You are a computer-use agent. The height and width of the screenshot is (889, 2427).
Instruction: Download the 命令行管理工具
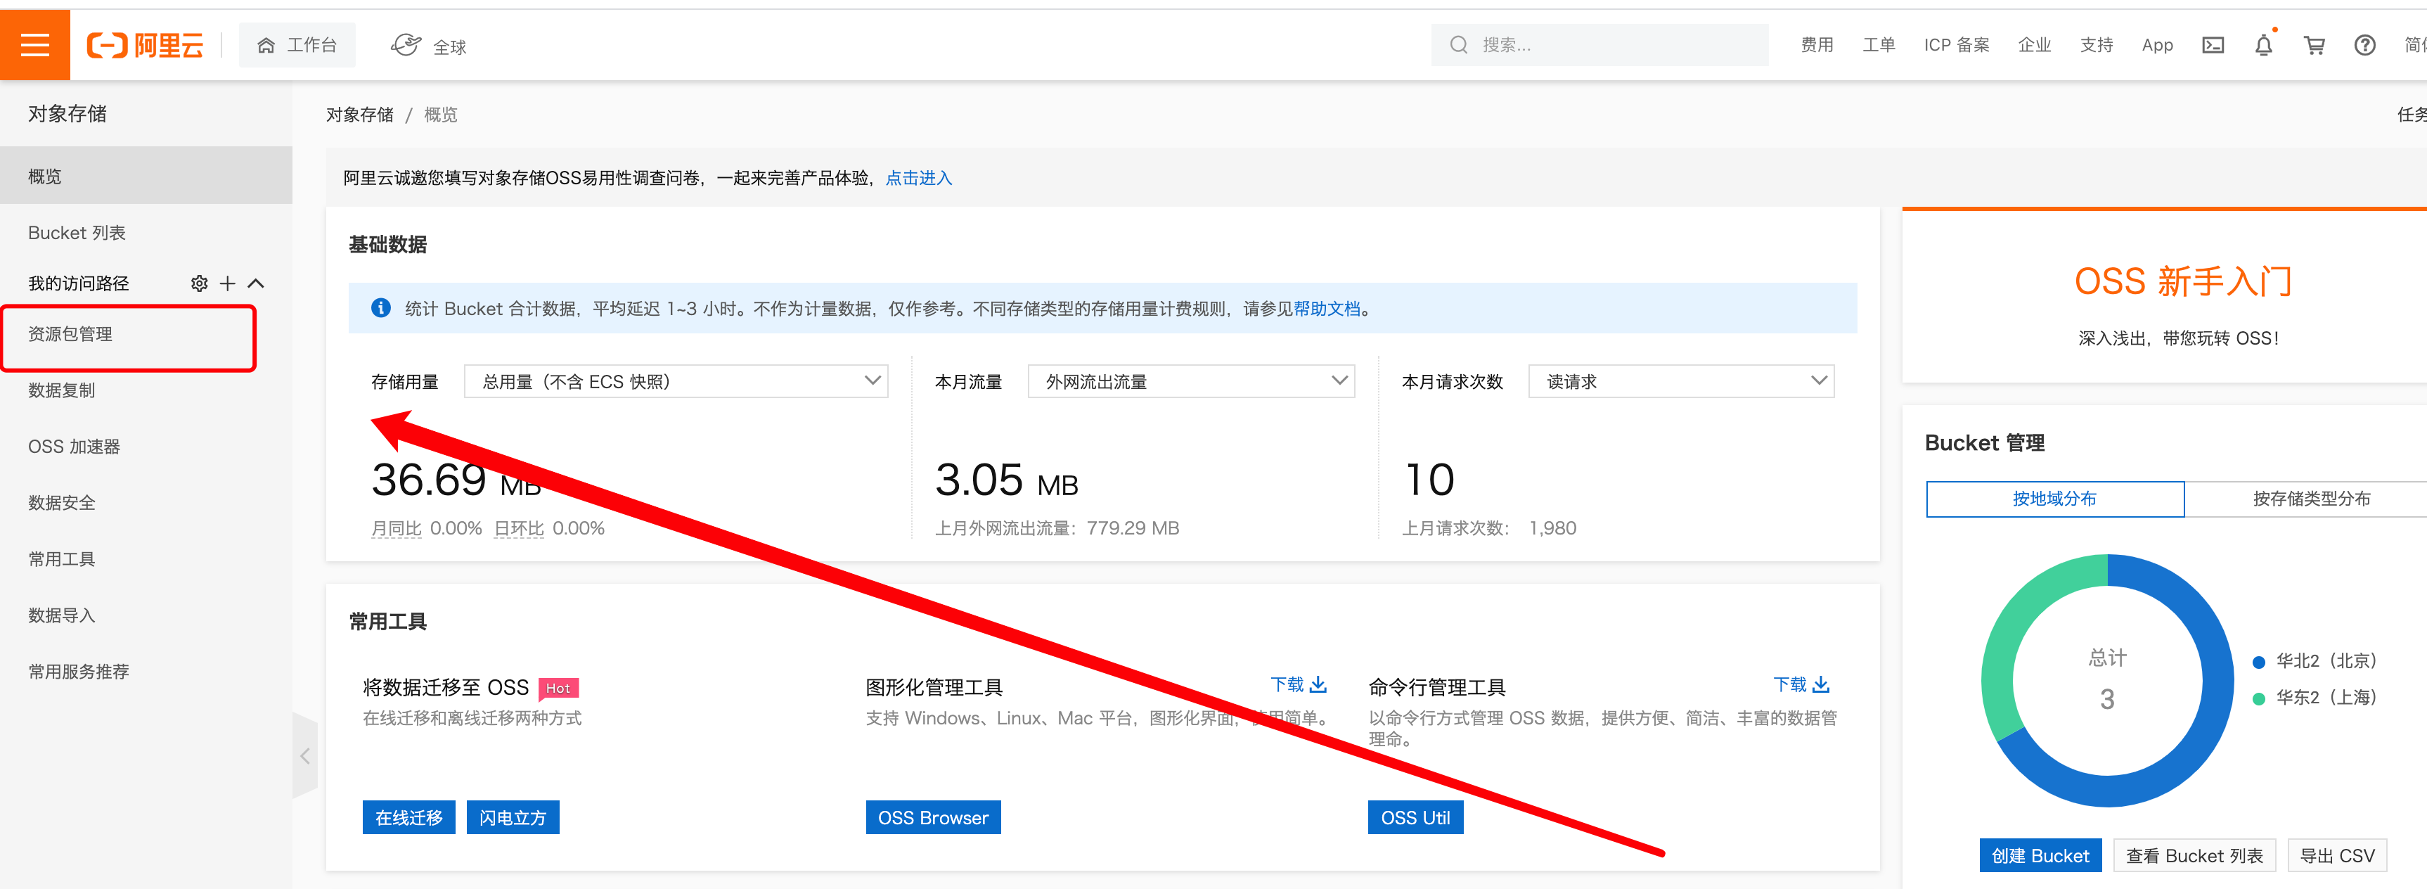pyautogui.click(x=1801, y=685)
